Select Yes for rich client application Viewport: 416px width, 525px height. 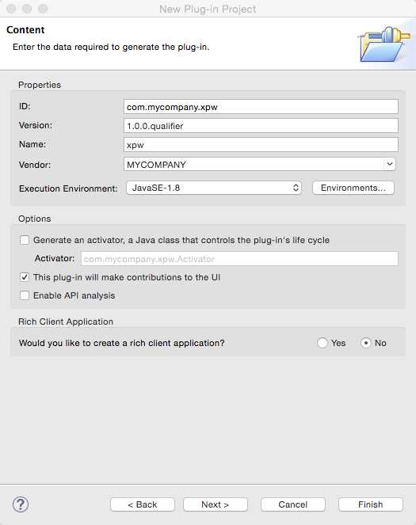pyautogui.click(x=322, y=343)
